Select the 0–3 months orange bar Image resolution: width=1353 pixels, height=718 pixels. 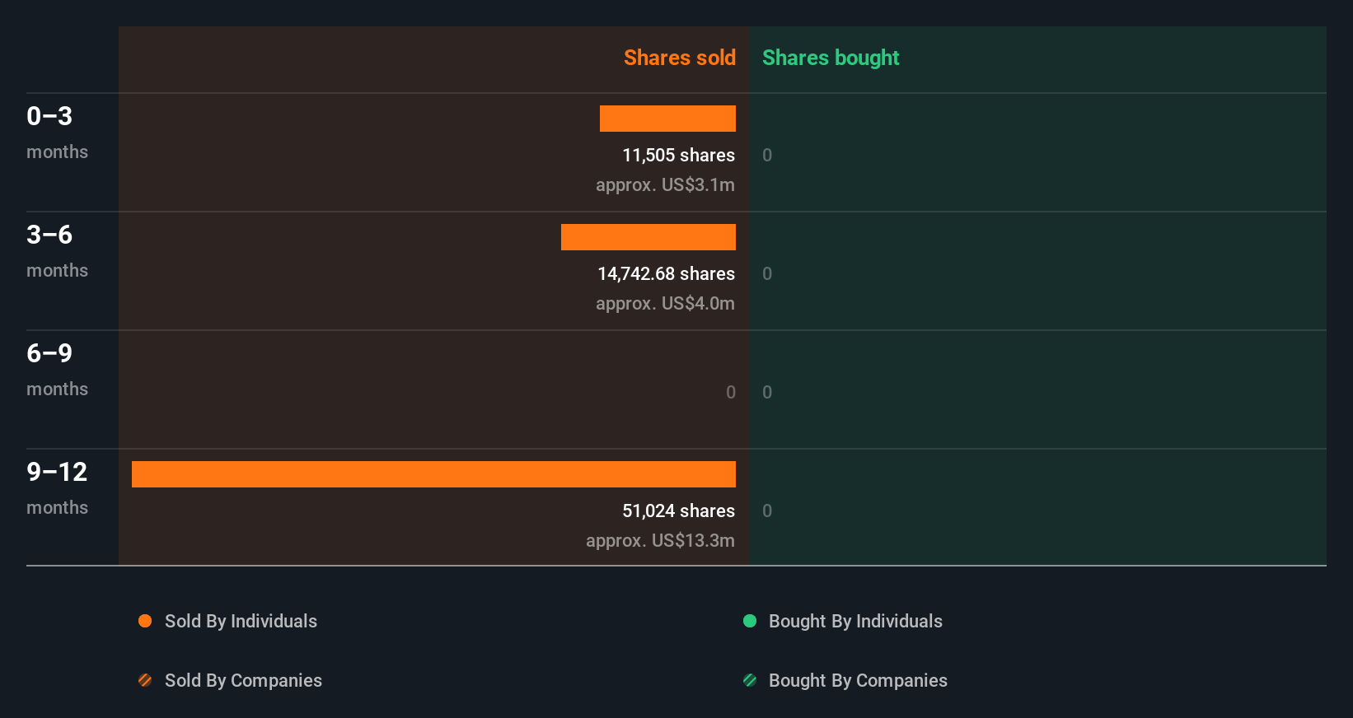[667, 119]
